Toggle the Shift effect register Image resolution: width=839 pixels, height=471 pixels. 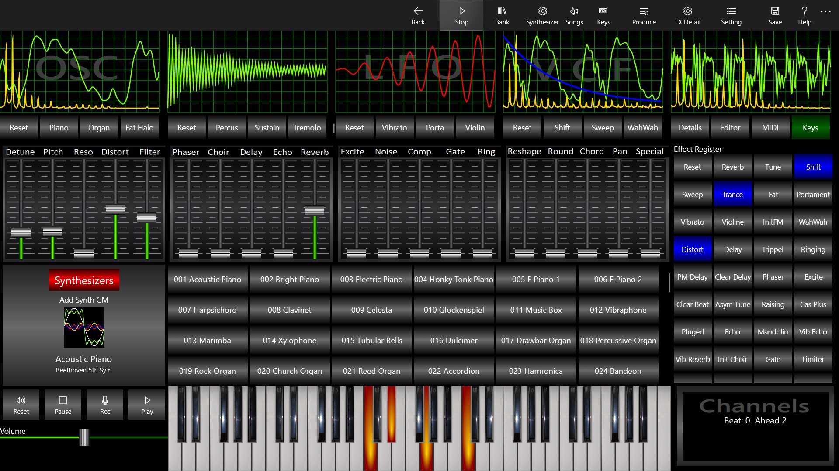tap(813, 167)
